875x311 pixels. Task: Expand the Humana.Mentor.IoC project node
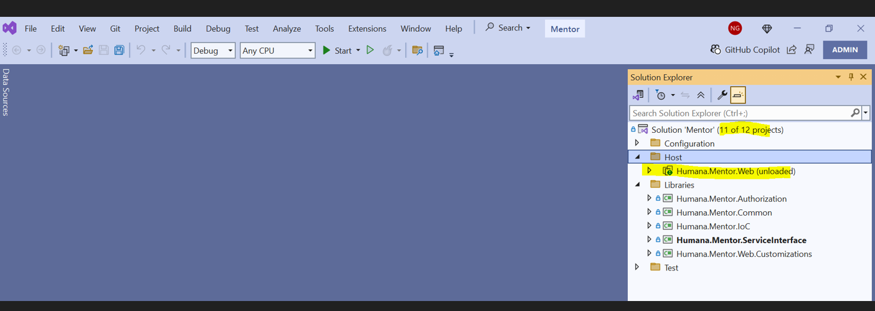pos(649,226)
